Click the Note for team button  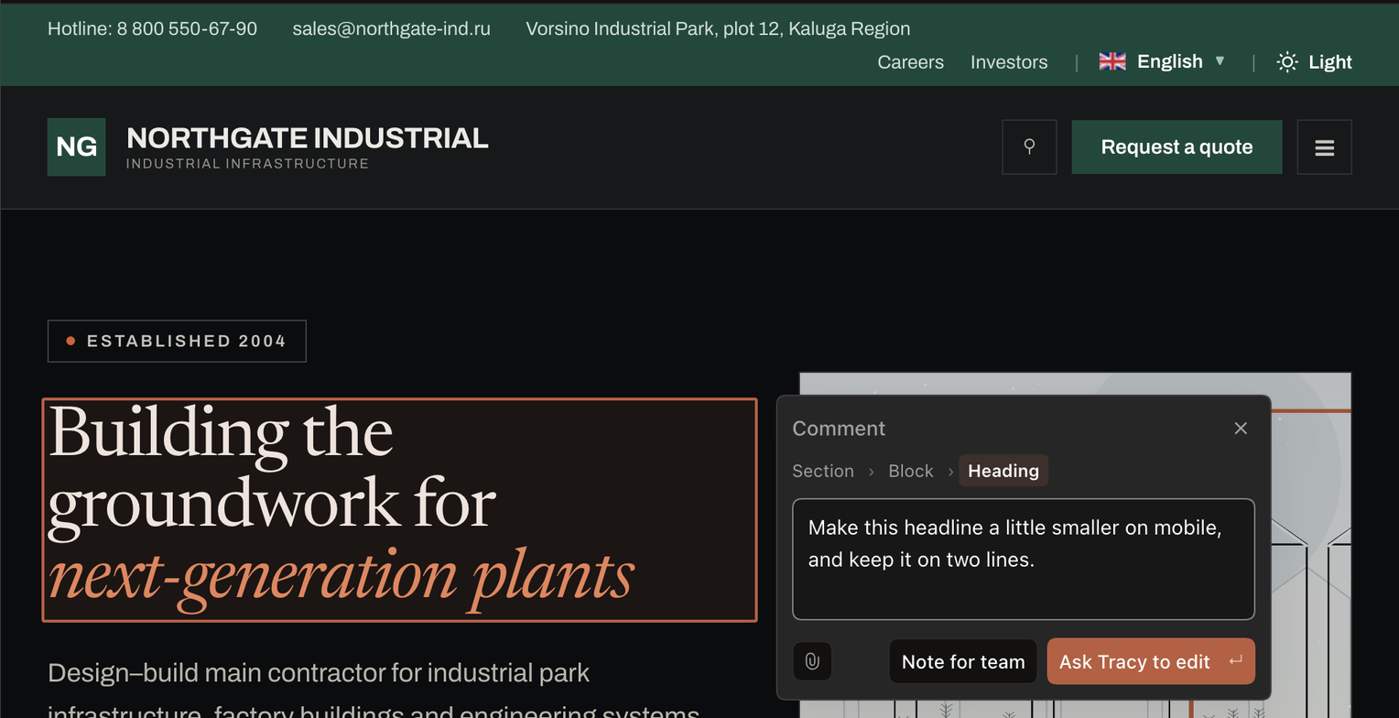coord(963,661)
